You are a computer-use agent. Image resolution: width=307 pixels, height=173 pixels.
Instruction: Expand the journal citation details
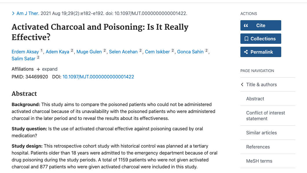pos(13,13)
